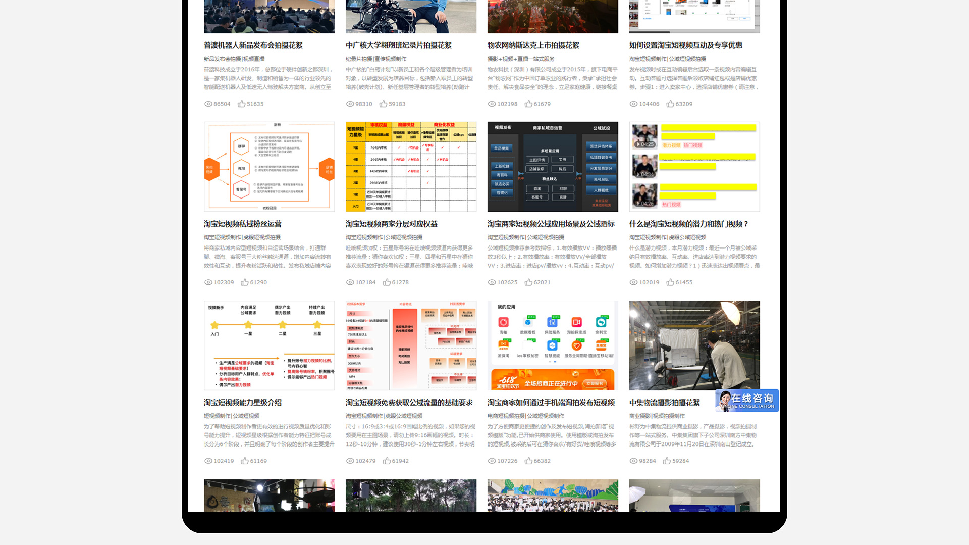Click tag line 电商短视频拍摄|公域短视频制作
The height and width of the screenshot is (545, 969).
526,416
